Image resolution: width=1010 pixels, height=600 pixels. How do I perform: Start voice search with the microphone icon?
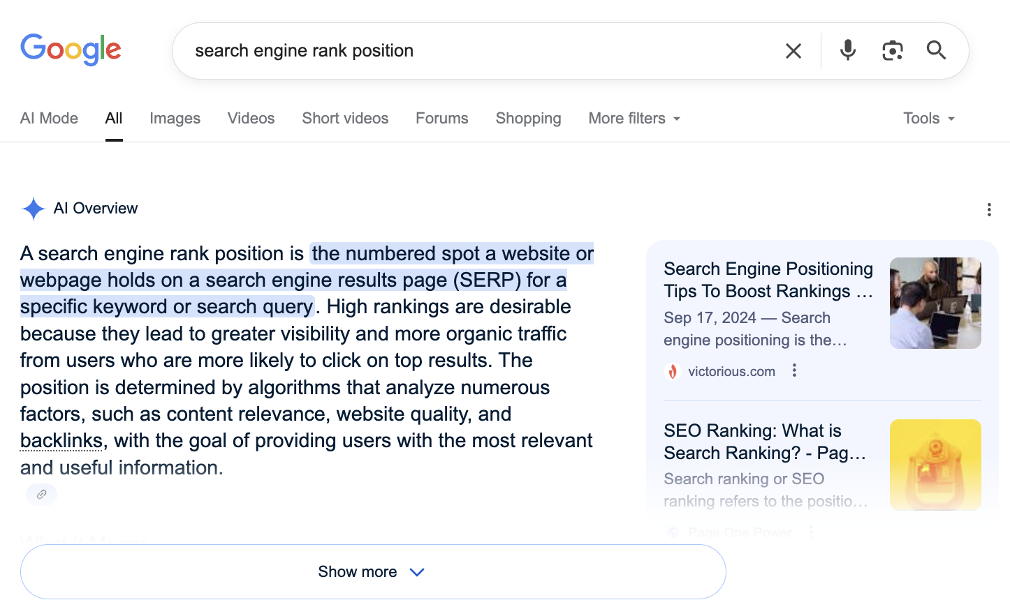coord(847,50)
